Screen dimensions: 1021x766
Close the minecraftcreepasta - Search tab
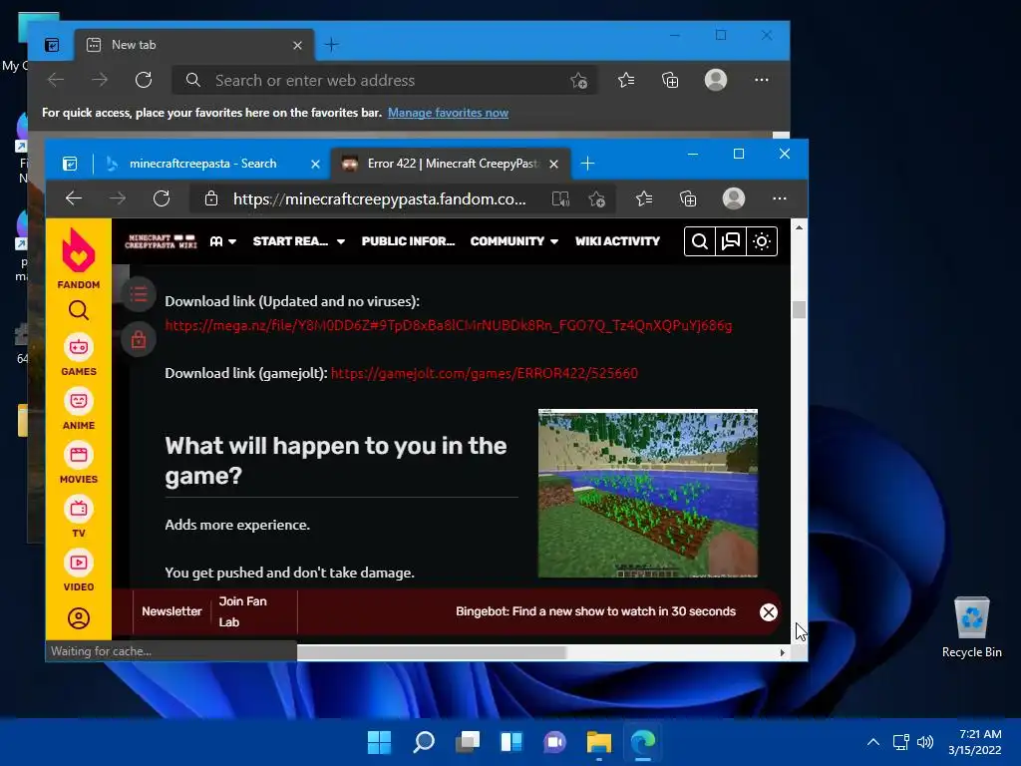pos(315,165)
